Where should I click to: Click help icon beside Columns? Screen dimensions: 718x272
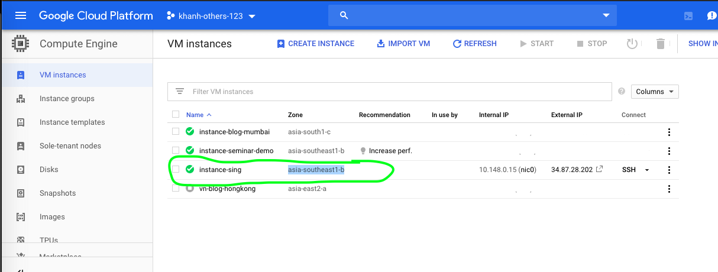[622, 92]
